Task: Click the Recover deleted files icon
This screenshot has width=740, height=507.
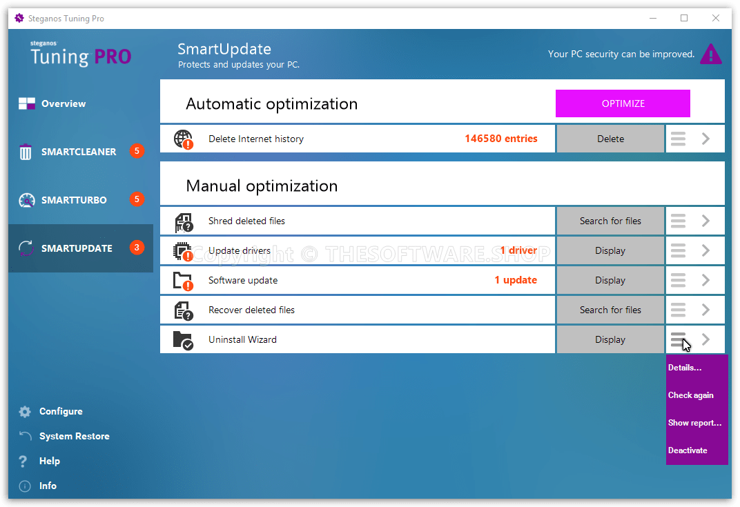Action: (183, 310)
